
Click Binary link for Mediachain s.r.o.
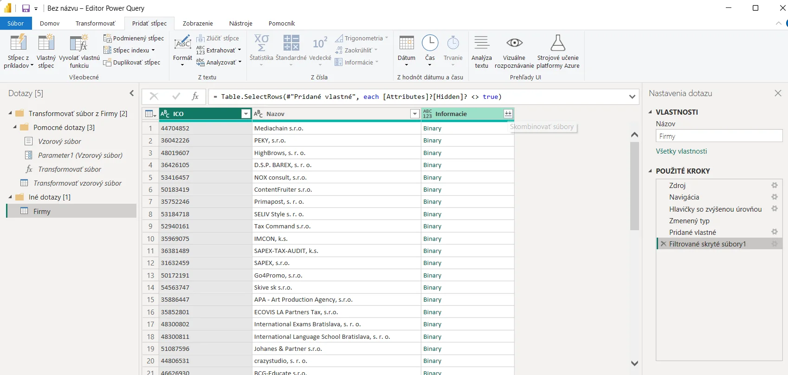pyautogui.click(x=432, y=128)
